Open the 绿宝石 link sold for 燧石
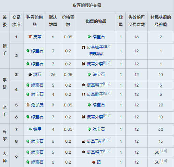Viewport: 174px width, 167px height. (98, 75)
